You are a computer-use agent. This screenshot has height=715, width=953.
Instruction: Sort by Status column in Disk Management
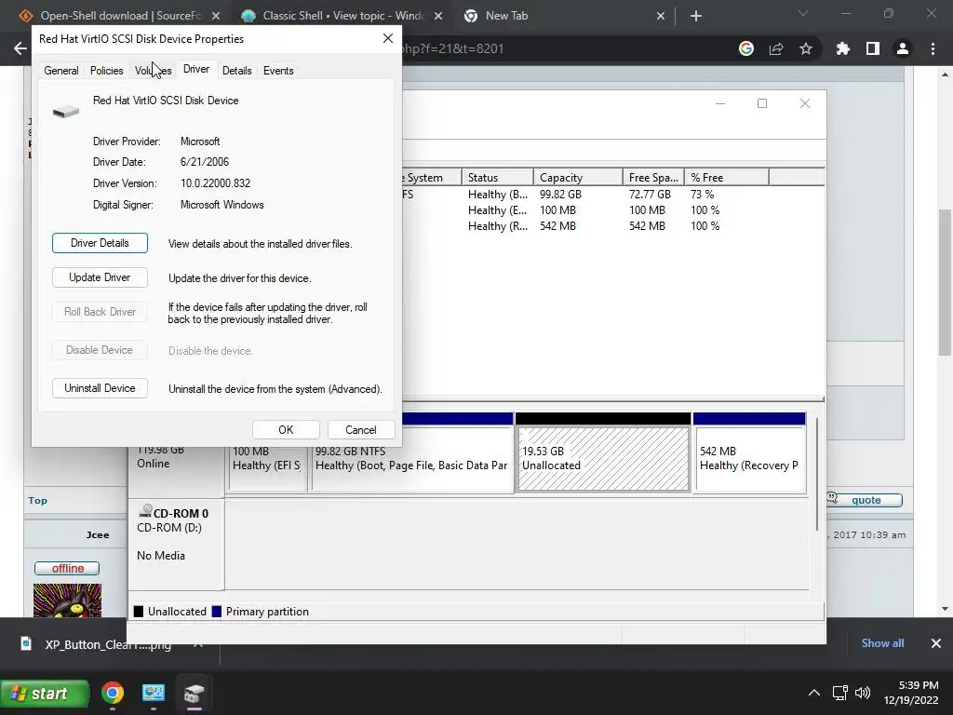[x=497, y=178]
